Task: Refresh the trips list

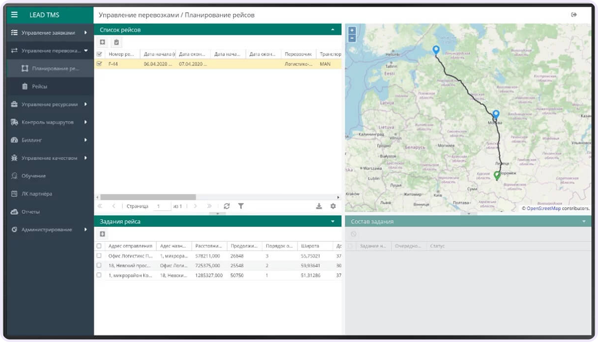Action: pyautogui.click(x=227, y=206)
